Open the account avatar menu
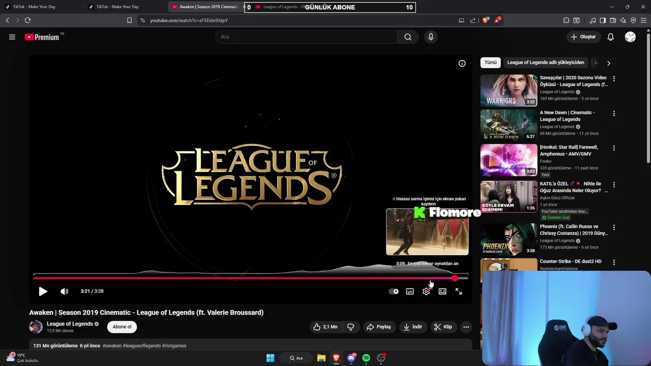This screenshot has height=366, width=651. [630, 37]
